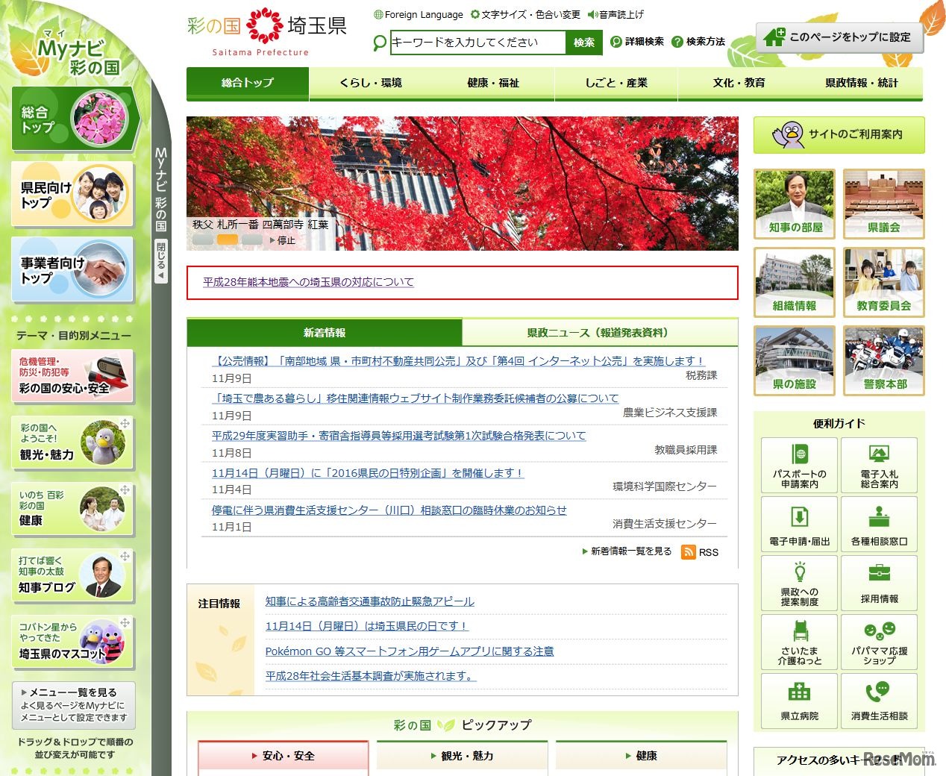Image resolution: width=946 pixels, height=776 pixels.
Task: Click the Foreign Language globe icon
Action: (x=378, y=14)
